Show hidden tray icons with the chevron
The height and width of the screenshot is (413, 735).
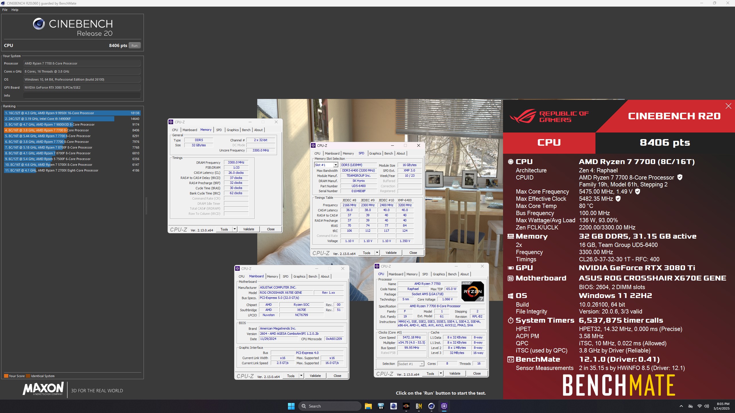pyautogui.click(x=681, y=406)
